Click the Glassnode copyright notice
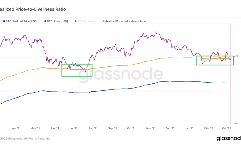 pyautogui.click(x=26, y=139)
